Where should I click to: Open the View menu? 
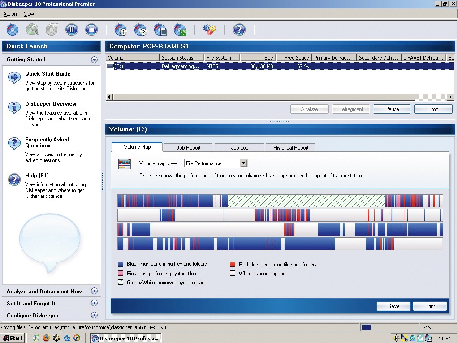[x=29, y=14]
